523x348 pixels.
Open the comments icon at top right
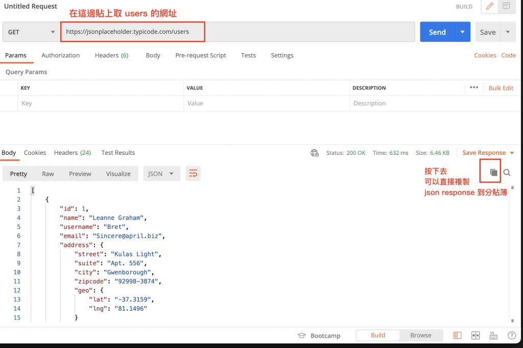pyautogui.click(x=506, y=6)
